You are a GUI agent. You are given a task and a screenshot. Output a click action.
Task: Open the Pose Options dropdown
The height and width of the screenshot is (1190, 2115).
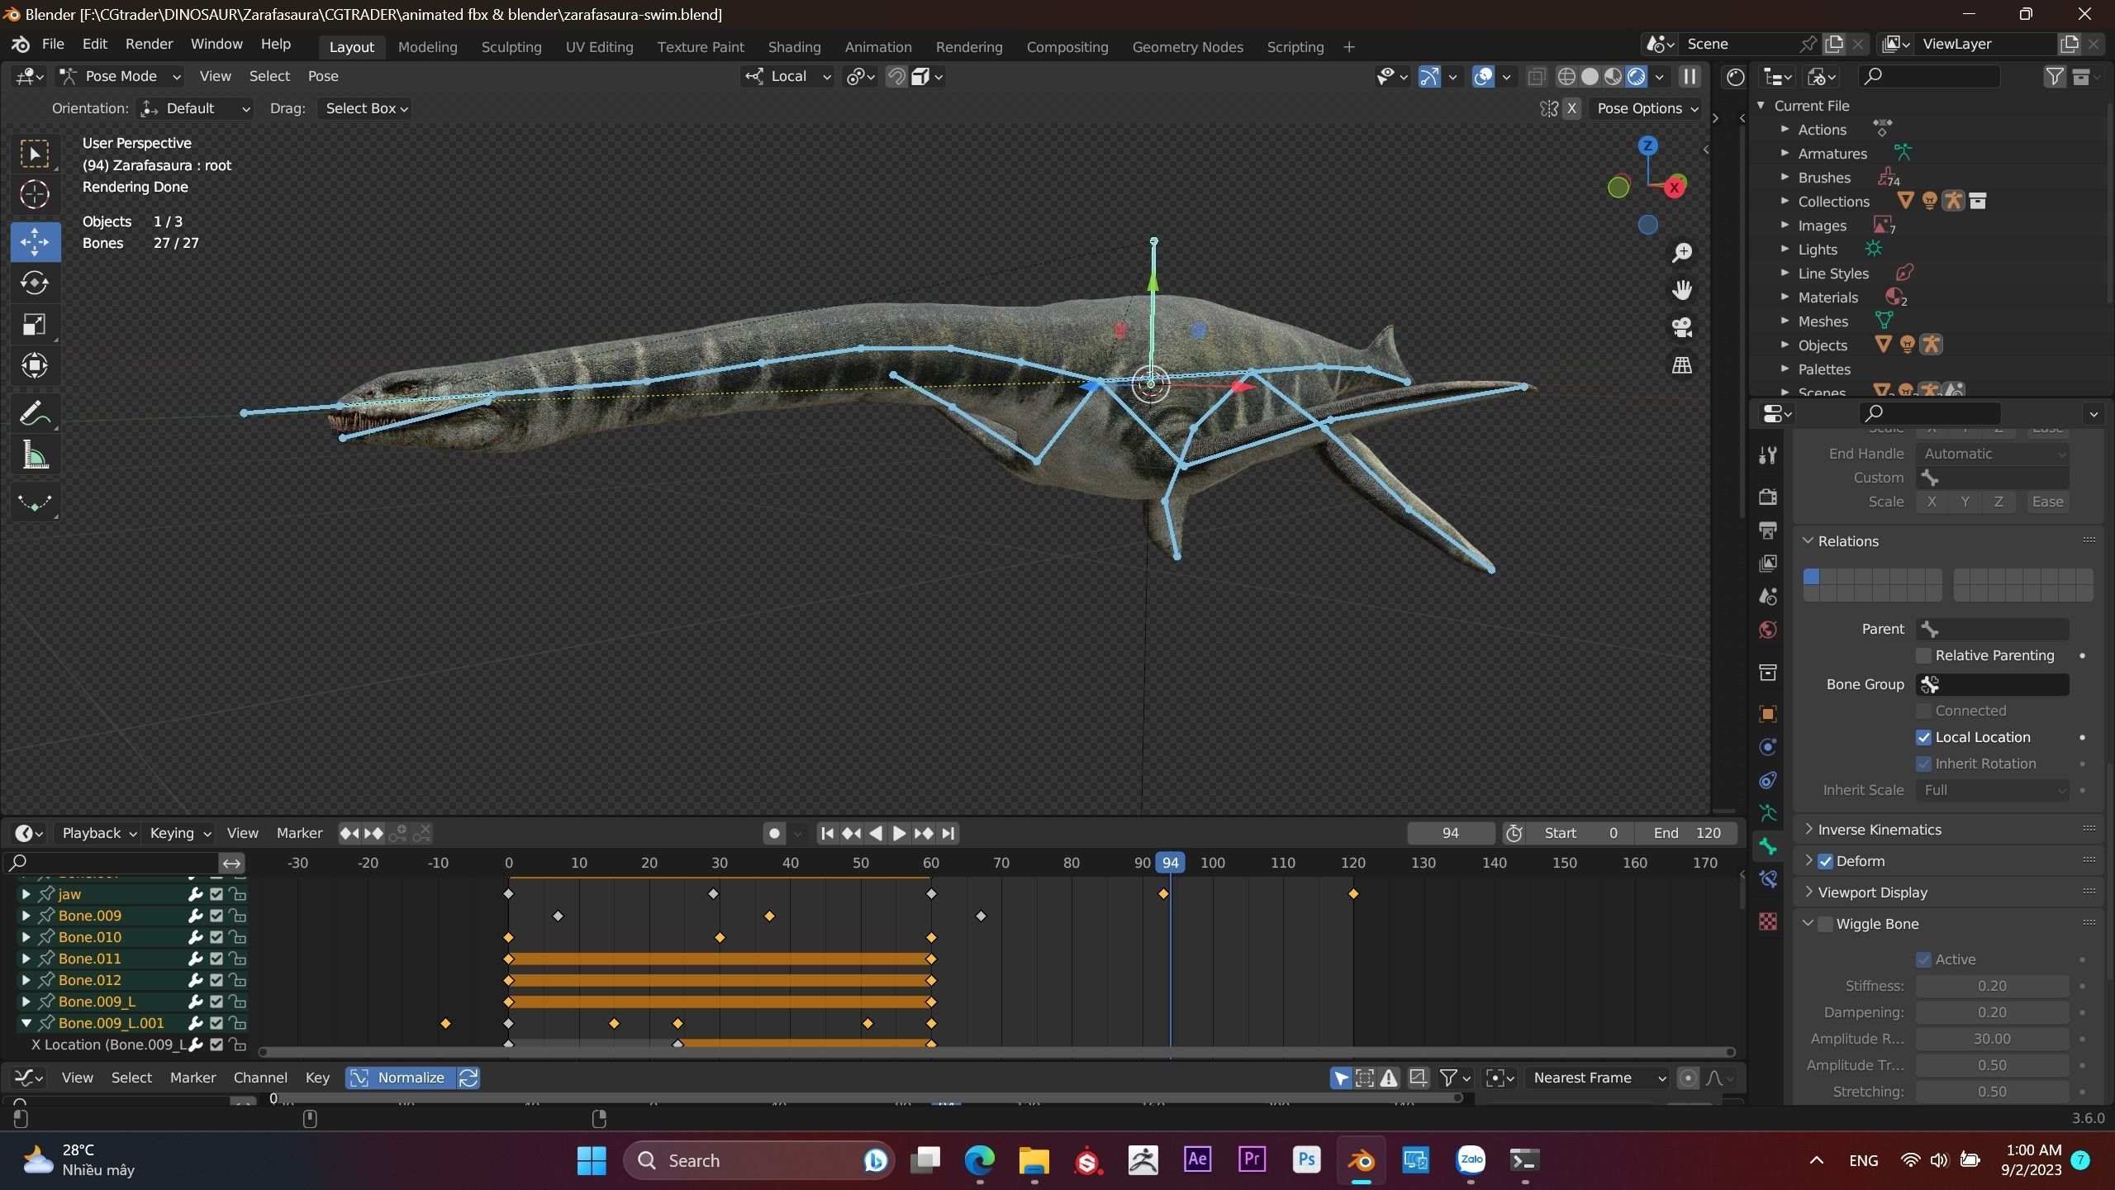pyautogui.click(x=1647, y=109)
